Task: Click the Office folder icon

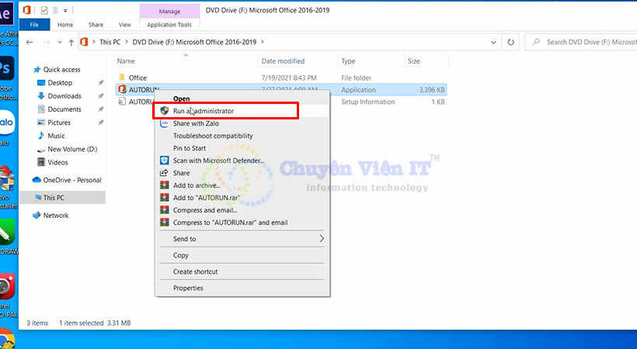Action: [122, 78]
